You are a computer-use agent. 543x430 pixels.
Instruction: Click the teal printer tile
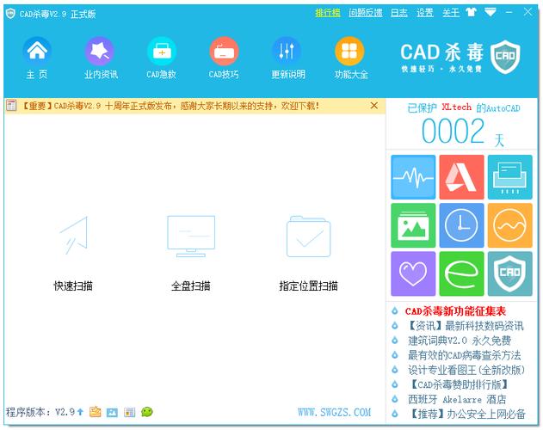[x=510, y=177]
